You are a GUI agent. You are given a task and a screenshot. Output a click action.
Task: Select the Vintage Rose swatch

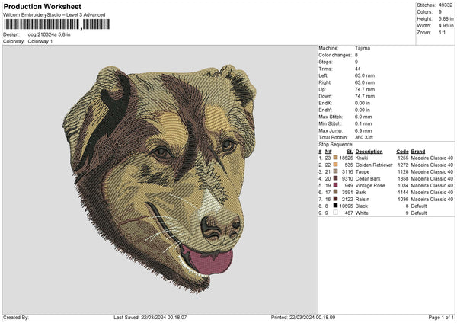point(334,185)
